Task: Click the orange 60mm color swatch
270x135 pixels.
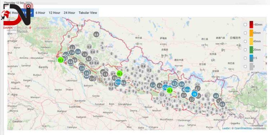Action: click(251, 33)
